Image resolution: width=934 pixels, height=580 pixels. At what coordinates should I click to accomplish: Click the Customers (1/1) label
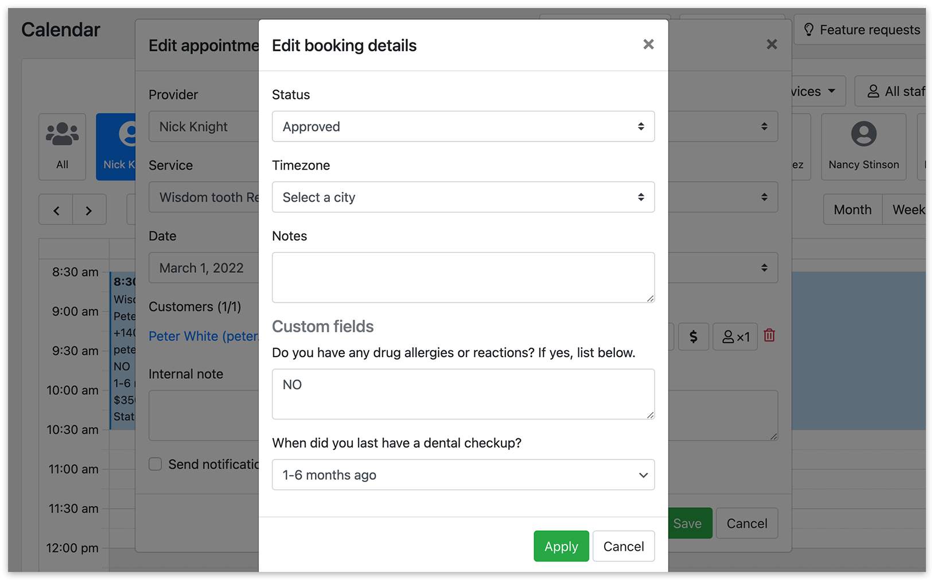coord(195,307)
